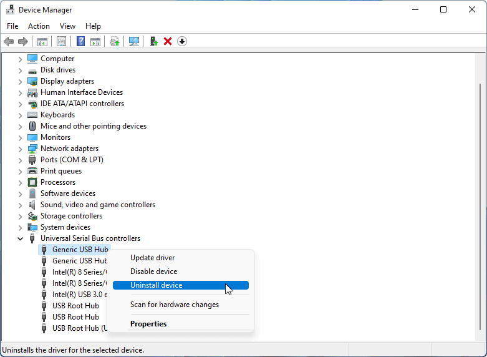This screenshot has width=487, height=357.
Task: Expand the System devices category
Action: coord(20,227)
